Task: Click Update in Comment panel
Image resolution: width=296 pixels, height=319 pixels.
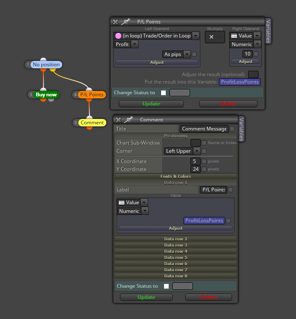Action: click(x=146, y=297)
